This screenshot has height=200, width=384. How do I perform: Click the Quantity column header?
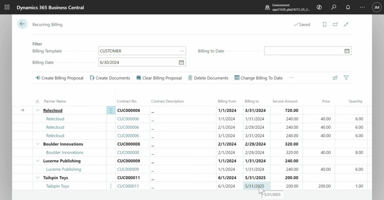(x=355, y=101)
